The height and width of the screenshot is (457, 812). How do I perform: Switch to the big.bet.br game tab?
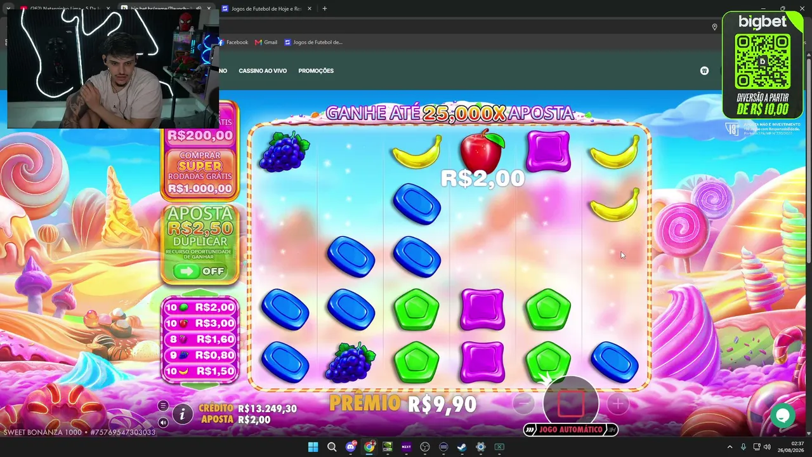pyautogui.click(x=166, y=9)
